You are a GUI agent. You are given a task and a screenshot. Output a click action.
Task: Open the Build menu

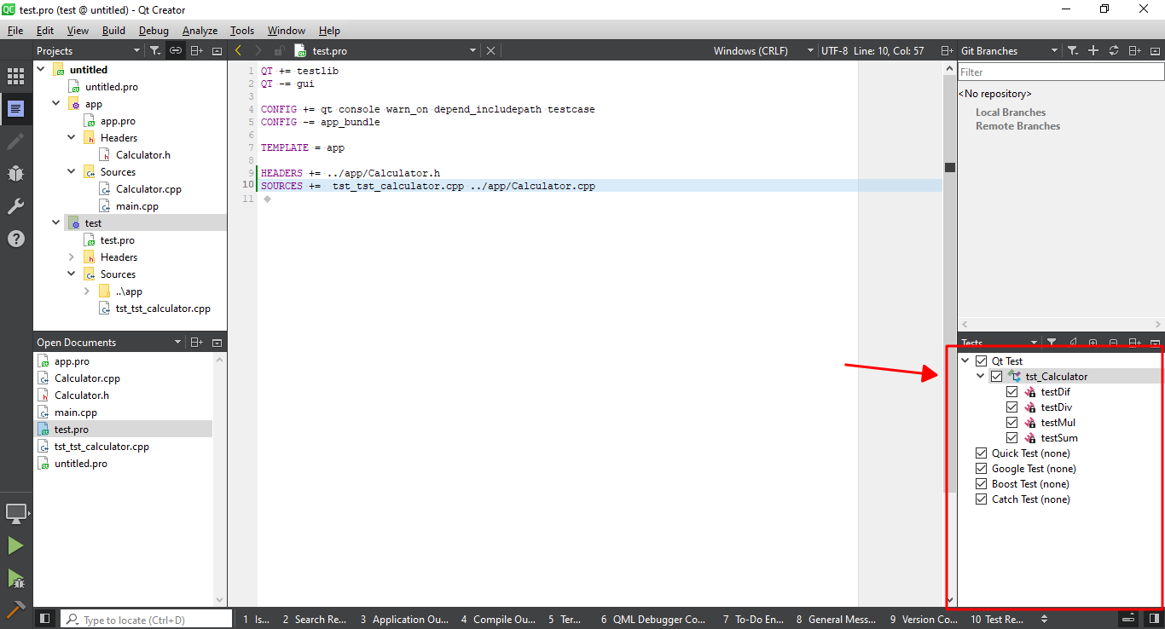pos(113,31)
